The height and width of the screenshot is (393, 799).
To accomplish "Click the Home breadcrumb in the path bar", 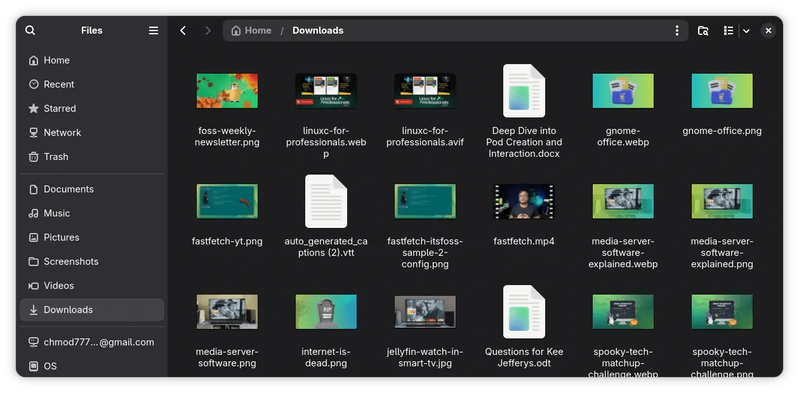I will (x=252, y=30).
